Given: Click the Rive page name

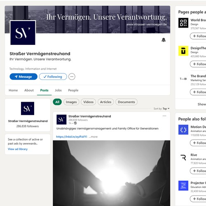Looking at the screenshot, I should click(194, 155).
